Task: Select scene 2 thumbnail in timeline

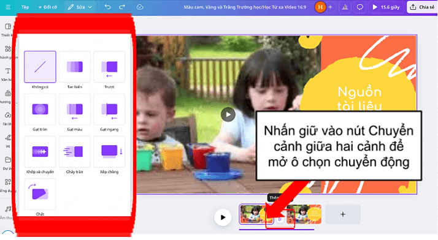Action: [x=304, y=214]
